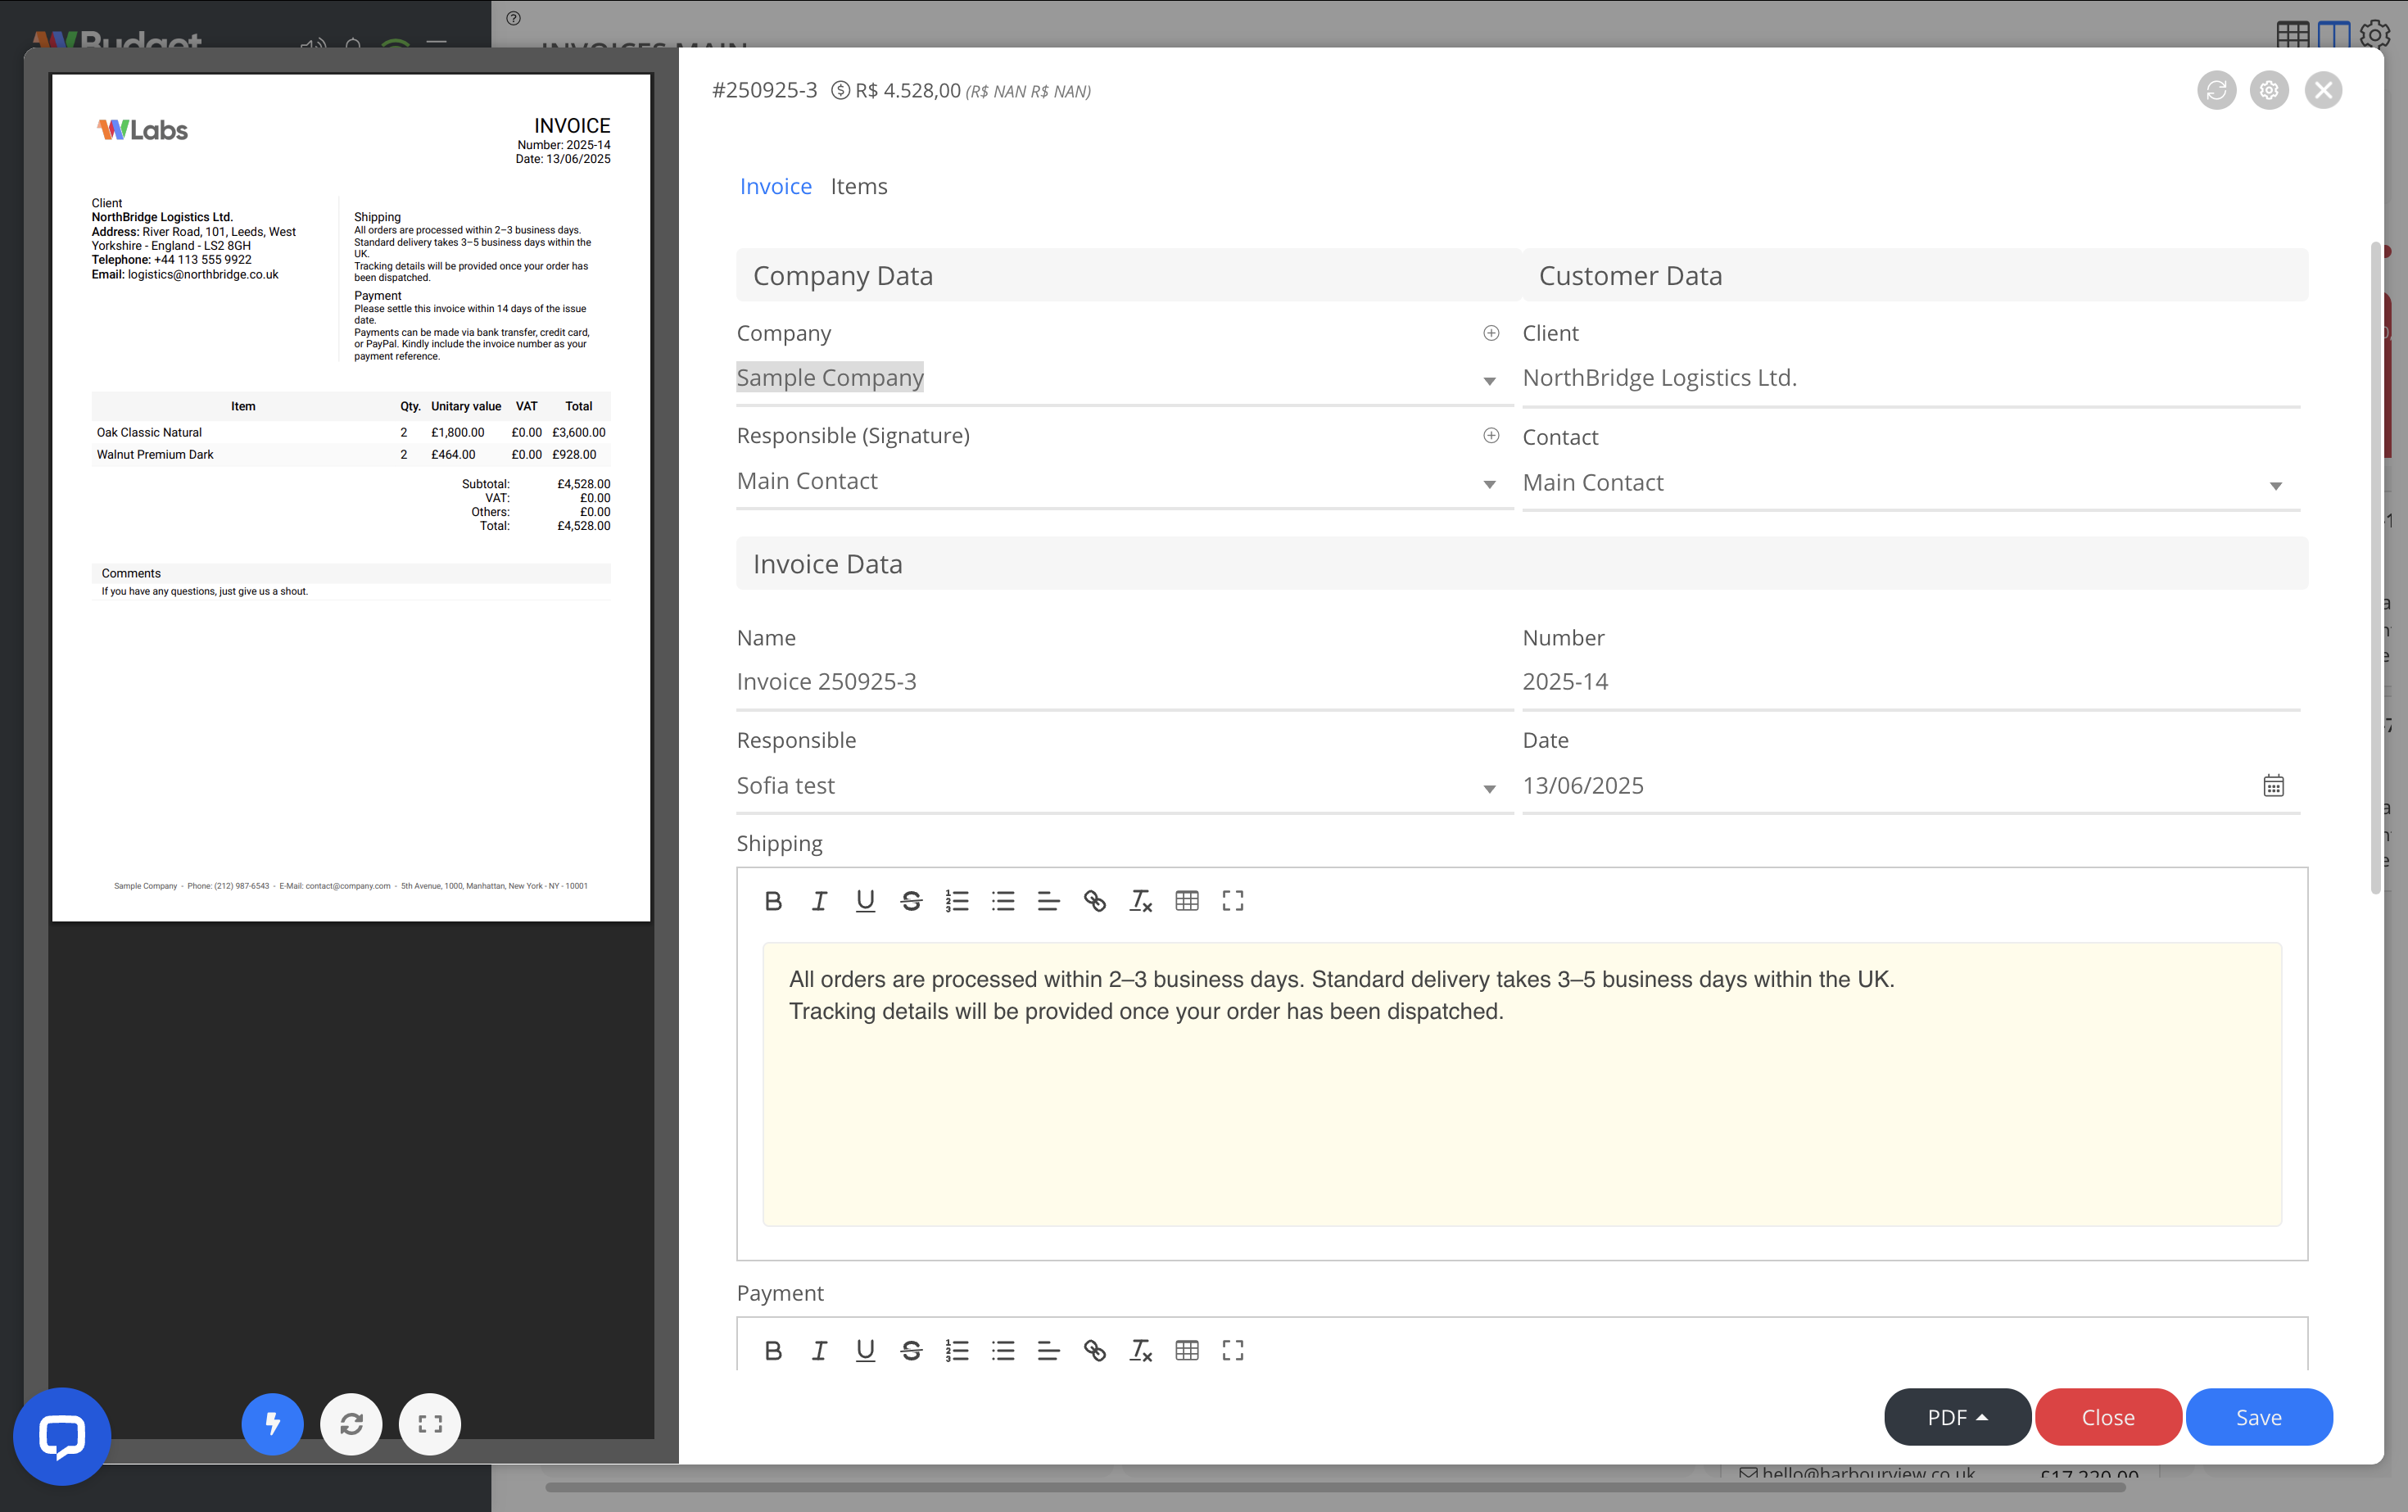Toggle bullet list in the Shipping editor
Viewport: 2408px width, 1512px height.
coord(1003,900)
